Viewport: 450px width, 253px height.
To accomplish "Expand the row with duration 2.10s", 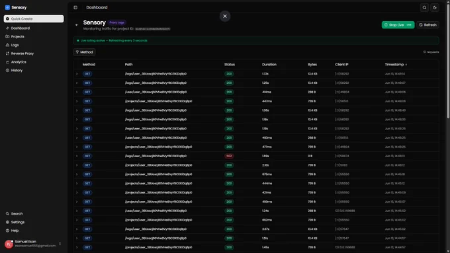I will pyautogui.click(x=77, y=165).
